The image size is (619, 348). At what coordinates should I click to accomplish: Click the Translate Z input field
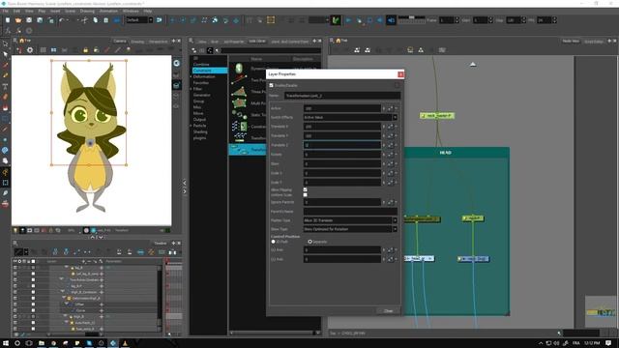[341, 145]
